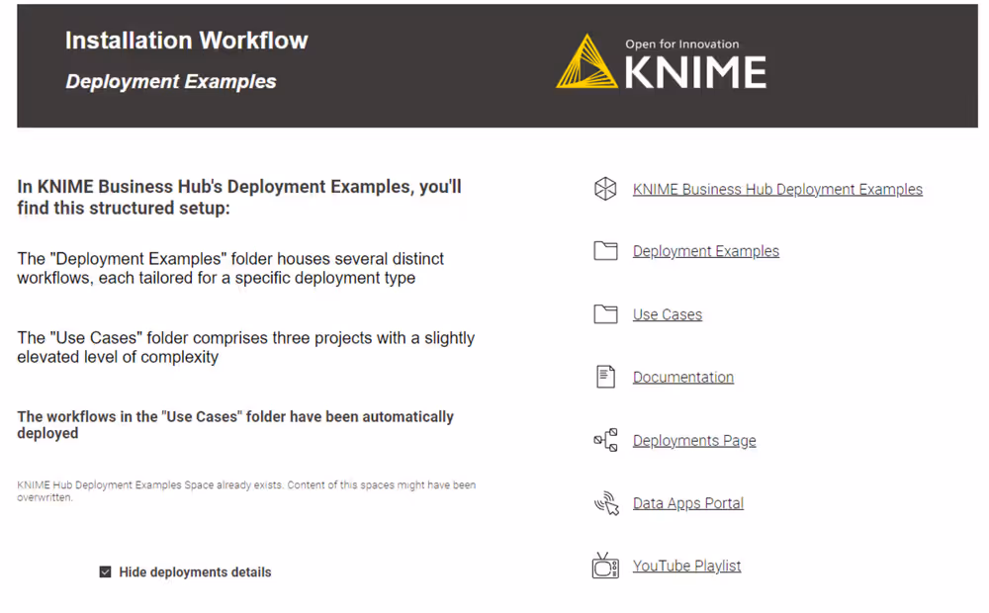This screenshot has width=989, height=613.
Task: Open the KNIME Business Hub Deployment Examples link
Action: tap(777, 189)
